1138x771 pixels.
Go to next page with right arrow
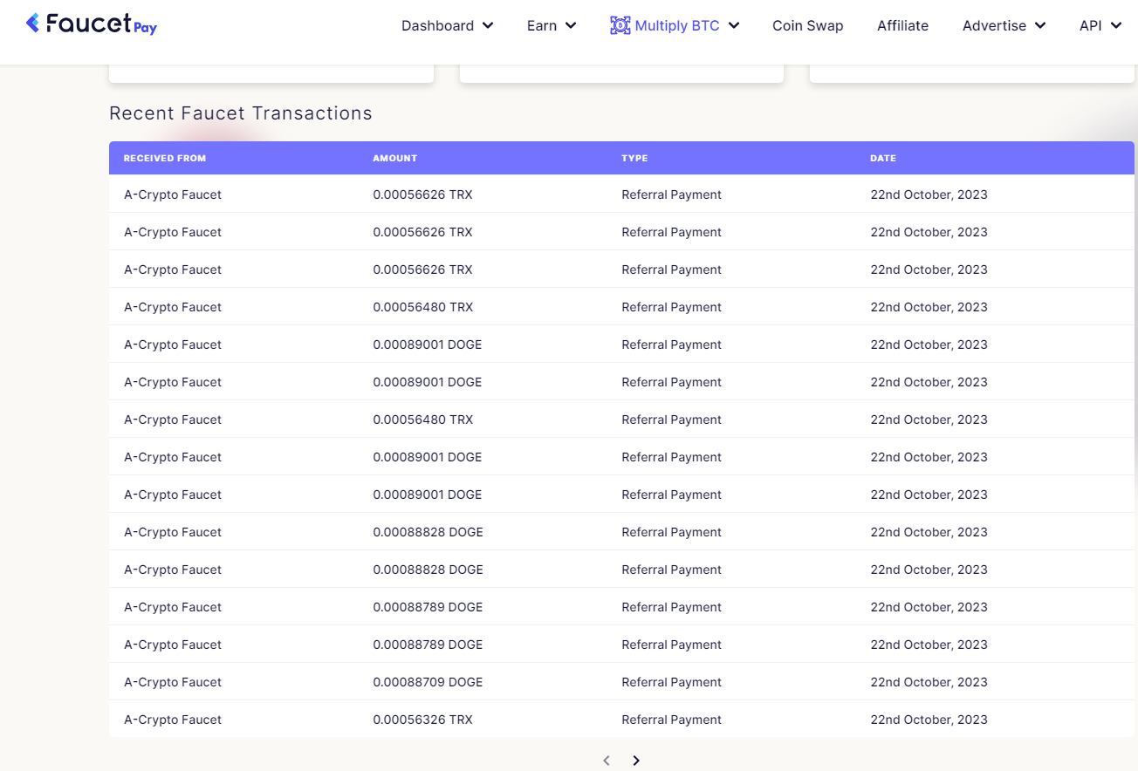coord(636,761)
